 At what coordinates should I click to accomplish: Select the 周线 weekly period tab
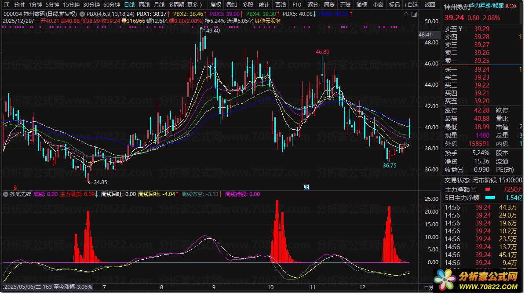144,5
